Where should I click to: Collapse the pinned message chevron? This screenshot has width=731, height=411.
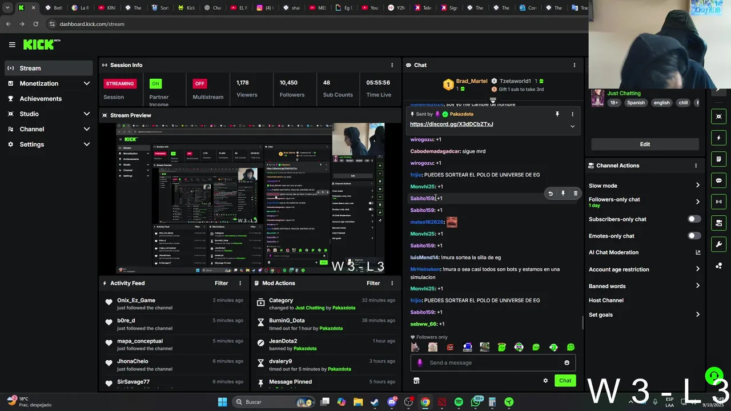tap(572, 126)
